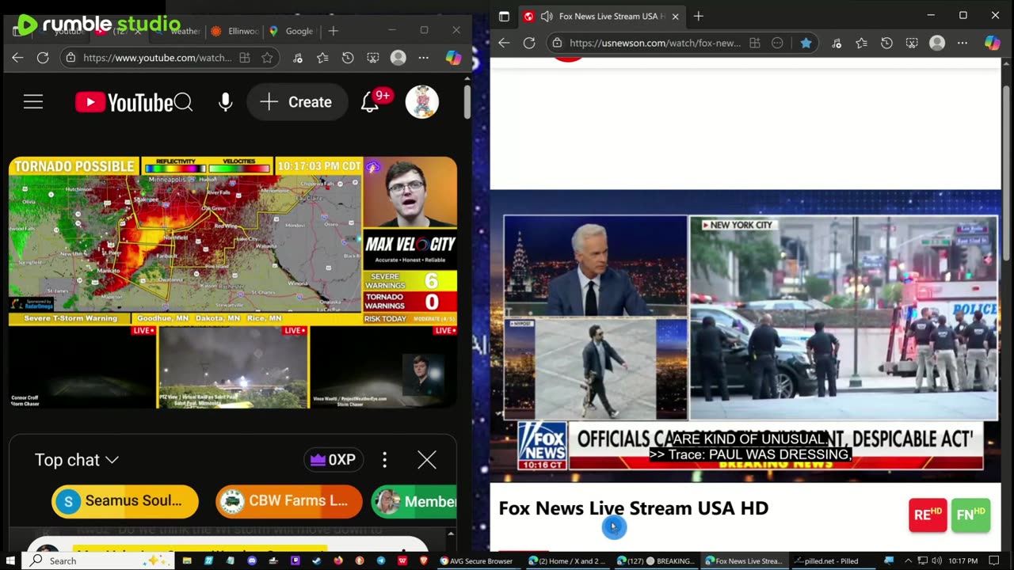Image resolution: width=1014 pixels, height=570 pixels.
Task: Go back in the YouTube browser window
Action: 17,58
